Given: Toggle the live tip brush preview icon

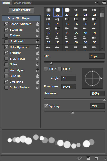Looking at the screenshot, I should (x=79, y=158).
